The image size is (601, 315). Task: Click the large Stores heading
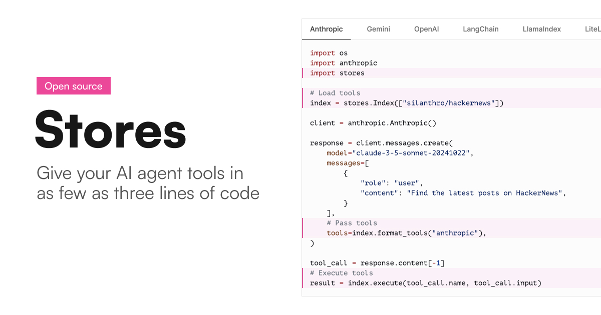point(110,130)
